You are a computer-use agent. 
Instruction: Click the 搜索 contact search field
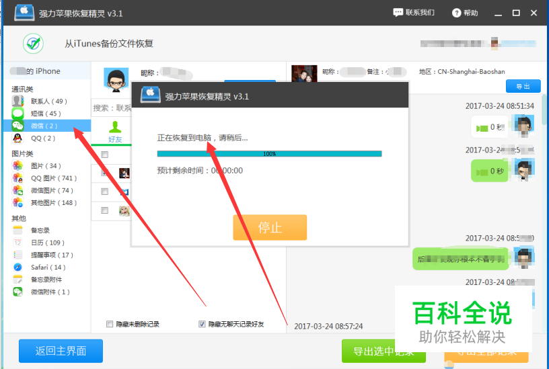point(111,108)
